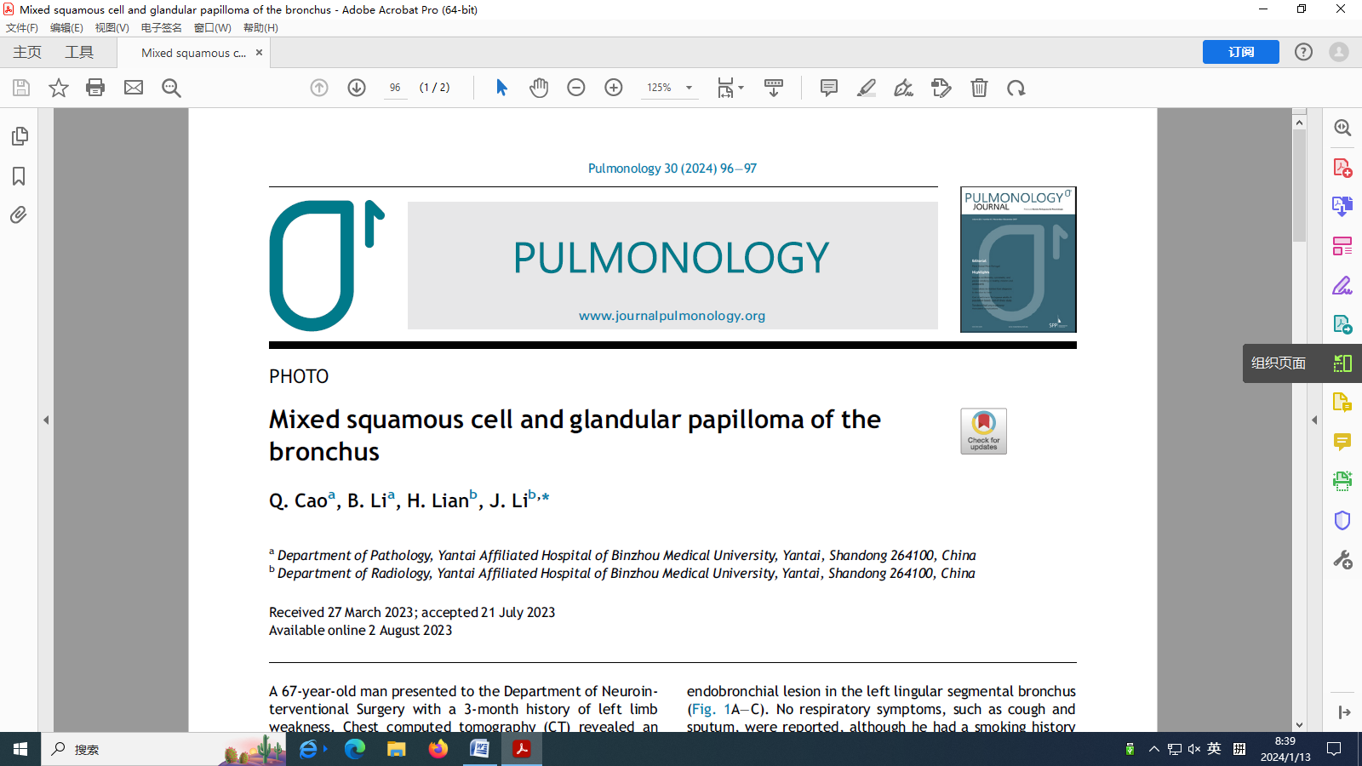Open www.journalpulmonology.org link
This screenshot has height=766, width=1362.
point(672,316)
